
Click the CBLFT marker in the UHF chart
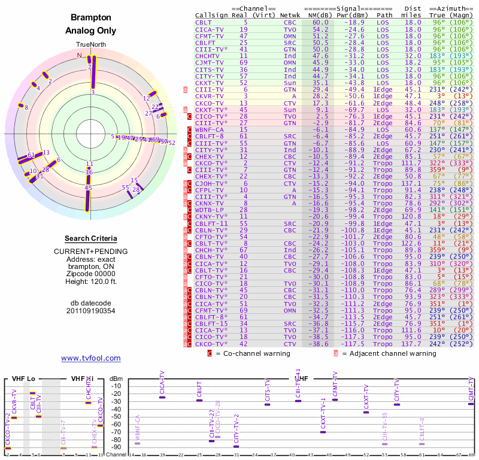pos(199,400)
